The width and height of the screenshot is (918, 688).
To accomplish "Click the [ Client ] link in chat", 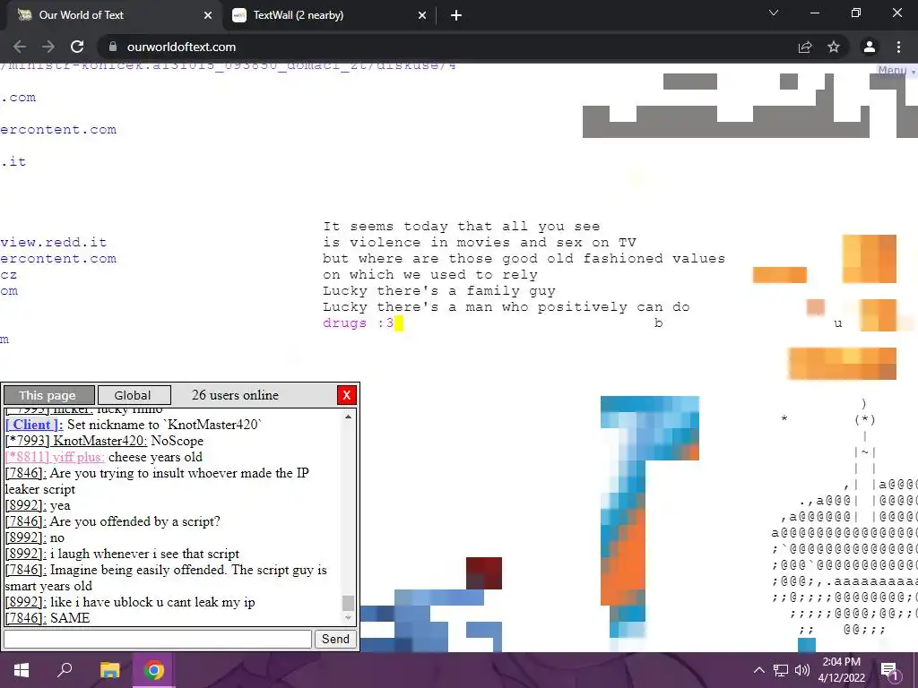I will coord(34,425).
